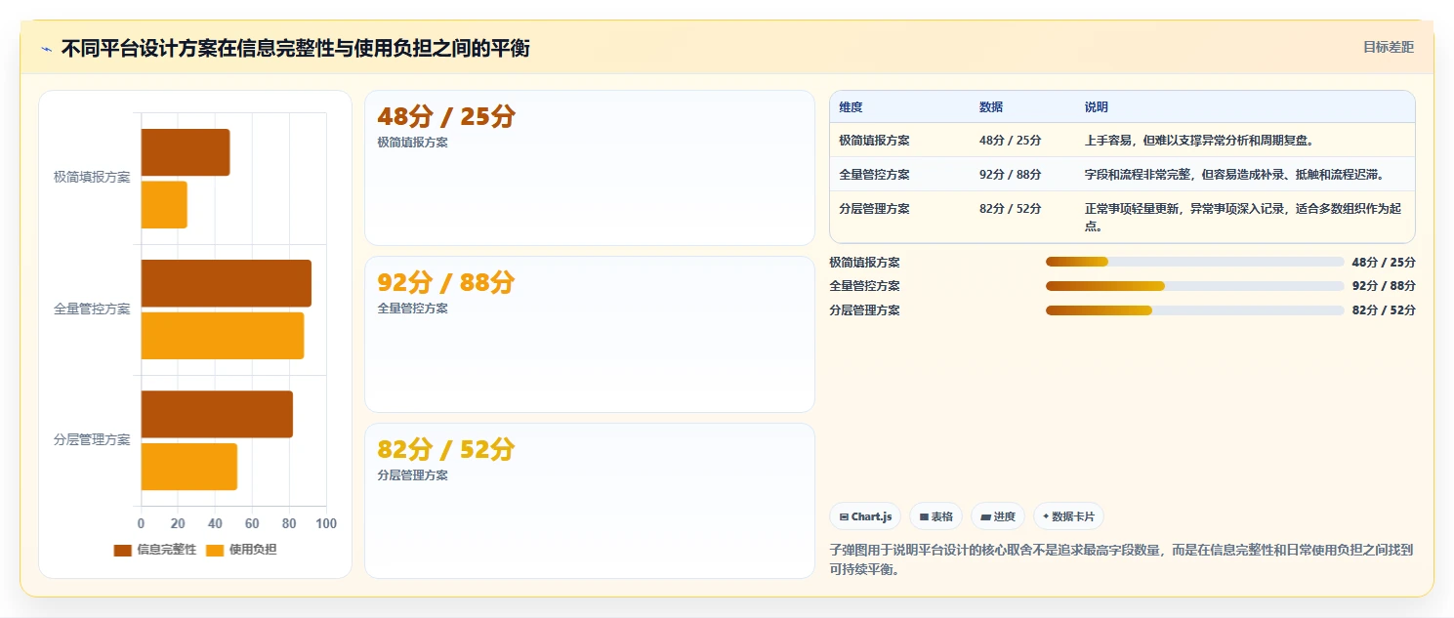Click the Chart.js tag chip
Image resolution: width=1454 pixels, height=618 pixels.
865,516
